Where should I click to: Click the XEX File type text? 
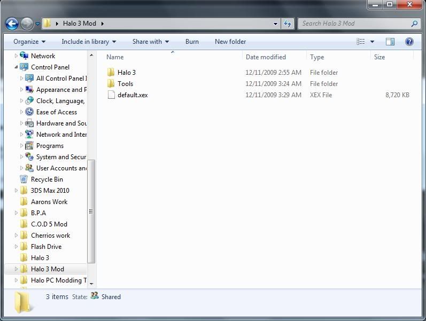click(x=321, y=95)
